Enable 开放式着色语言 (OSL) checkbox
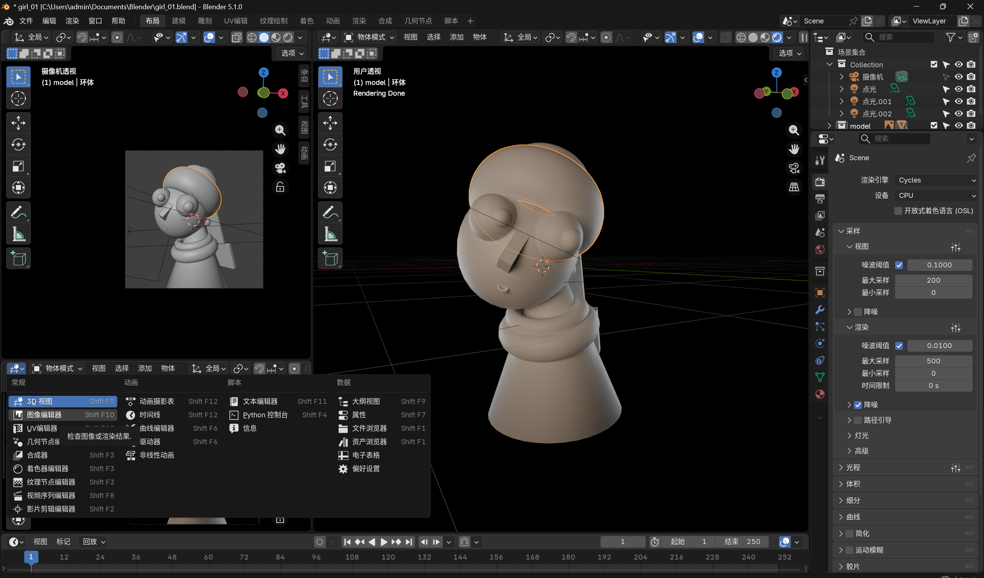This screenshot has height=578, width=984. pyautogui.click(x=898, y=211)
